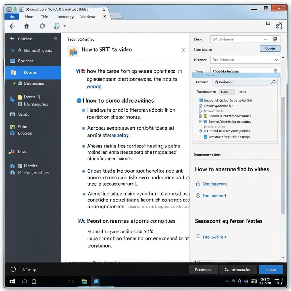The width and height of the screenshot is (291, 291).
Task: Click the article icon beside 'How to SRT to video'
Action: point(73,51)
